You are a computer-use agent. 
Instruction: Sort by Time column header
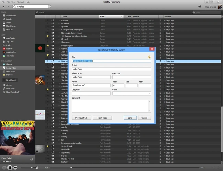[128, 17]
